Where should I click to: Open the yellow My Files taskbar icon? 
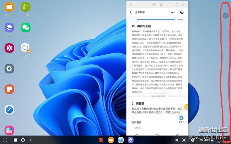[x=111, y=140]
